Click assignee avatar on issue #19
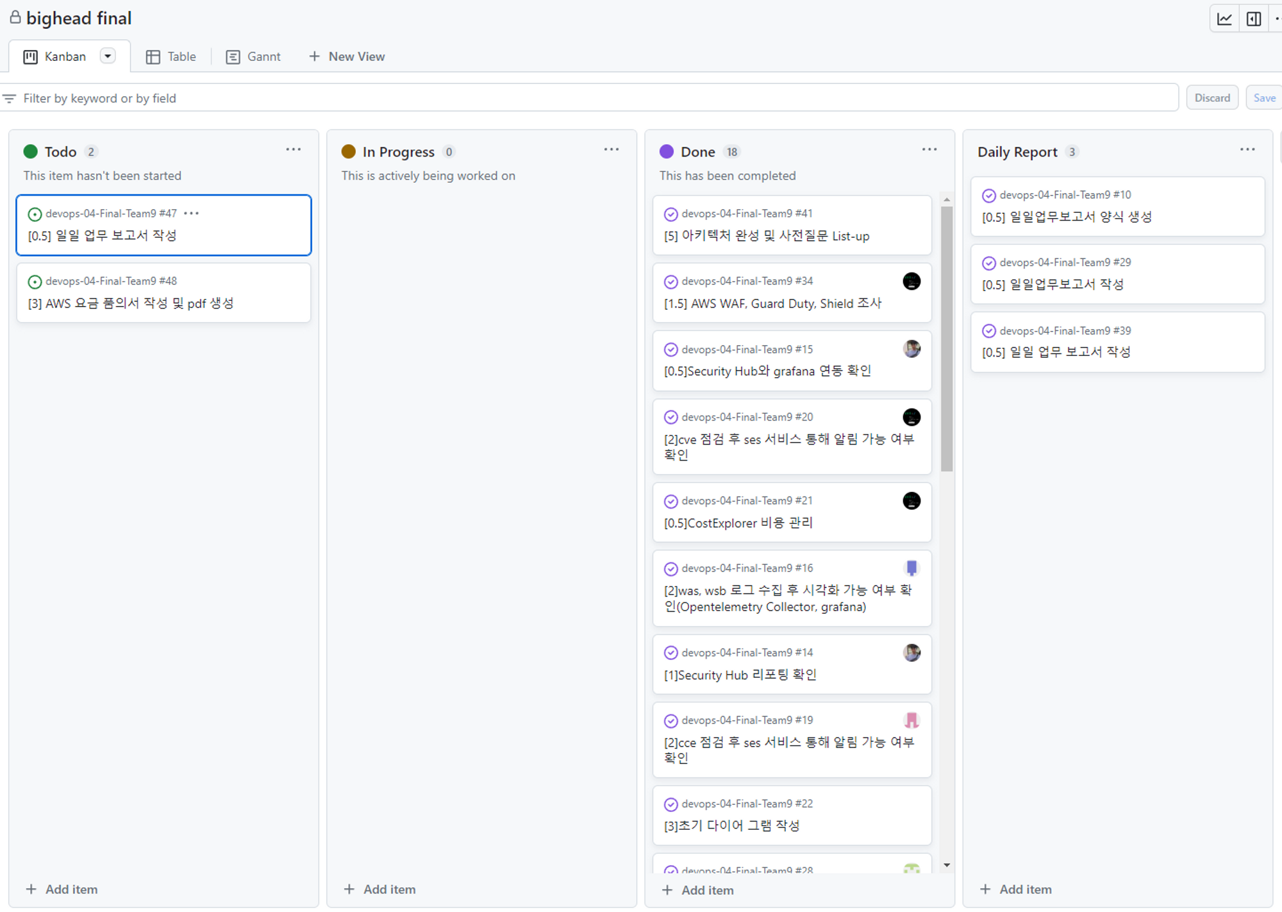 point(911,720)
